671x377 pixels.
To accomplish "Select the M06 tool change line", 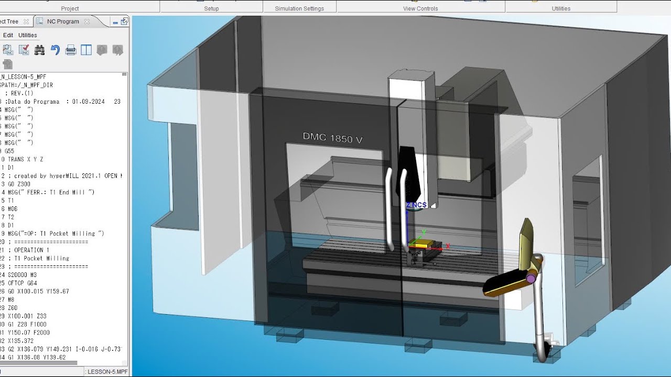I will [x=13, y=208].
